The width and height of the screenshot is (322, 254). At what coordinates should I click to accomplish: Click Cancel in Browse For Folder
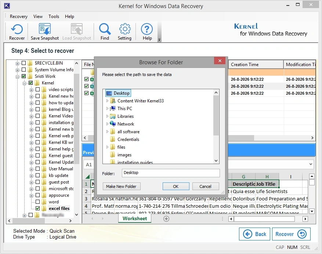(x=205, y=186)
